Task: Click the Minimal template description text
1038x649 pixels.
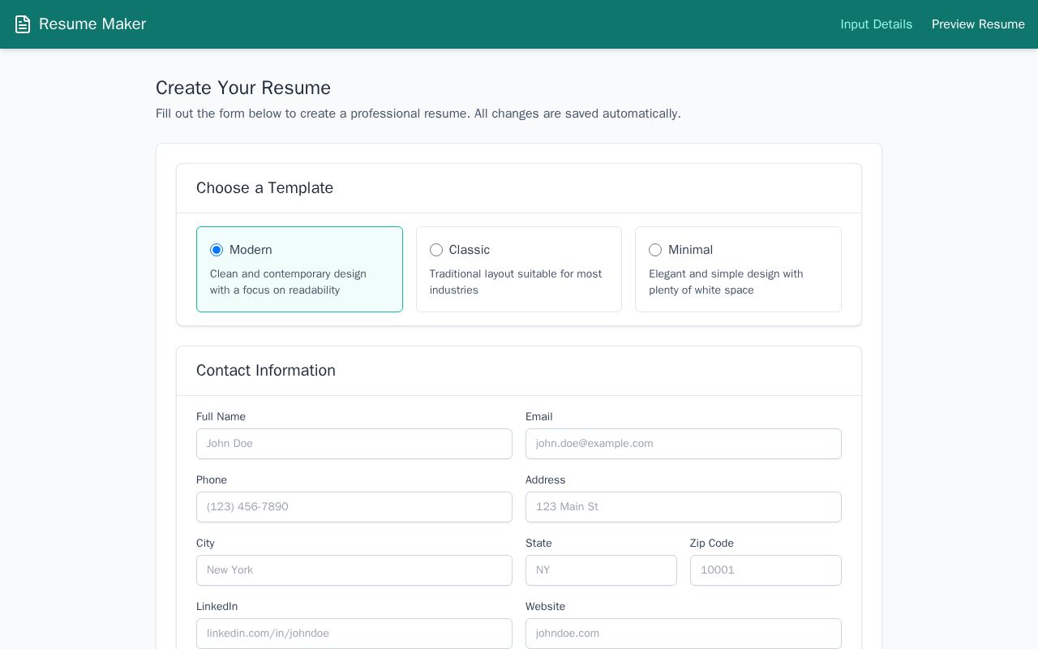Action: 726,282
